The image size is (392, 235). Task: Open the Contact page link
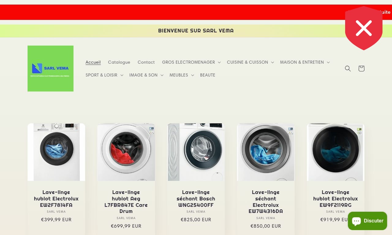(x=146, y=62)
